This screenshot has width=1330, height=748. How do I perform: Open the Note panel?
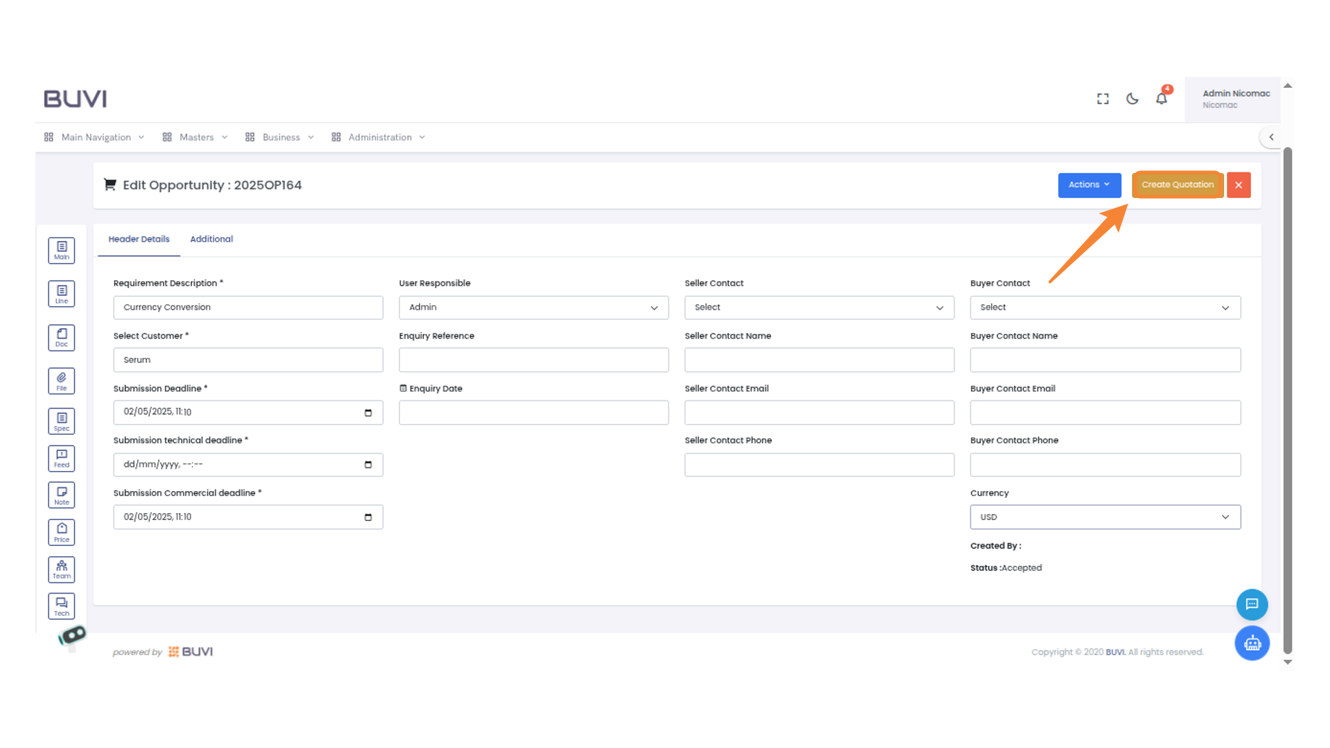pyautogui.click(x=61, y=495)
